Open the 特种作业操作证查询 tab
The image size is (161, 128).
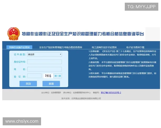(x=19, y=47)
